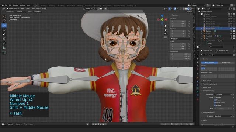The height and width of the screenshot is (132, 236).
Task: Open the IK Solver Standard dropdown
Action: 223,116
